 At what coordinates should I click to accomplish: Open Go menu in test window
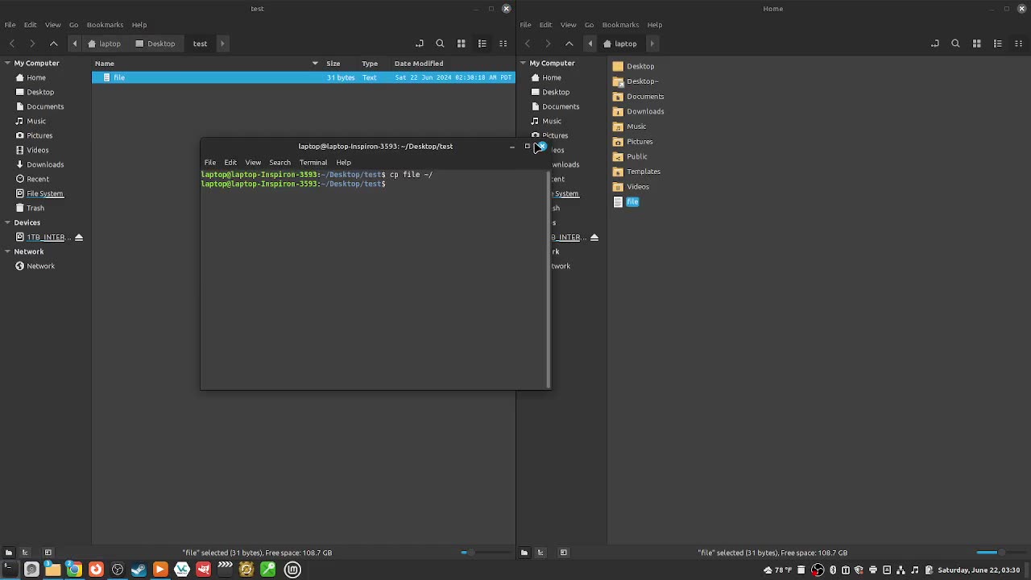[x=73, y=25]
